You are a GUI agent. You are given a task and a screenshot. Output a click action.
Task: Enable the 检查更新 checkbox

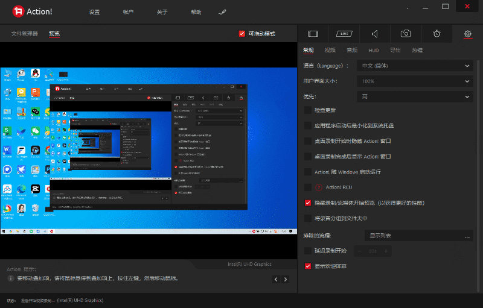click(308, 110)
